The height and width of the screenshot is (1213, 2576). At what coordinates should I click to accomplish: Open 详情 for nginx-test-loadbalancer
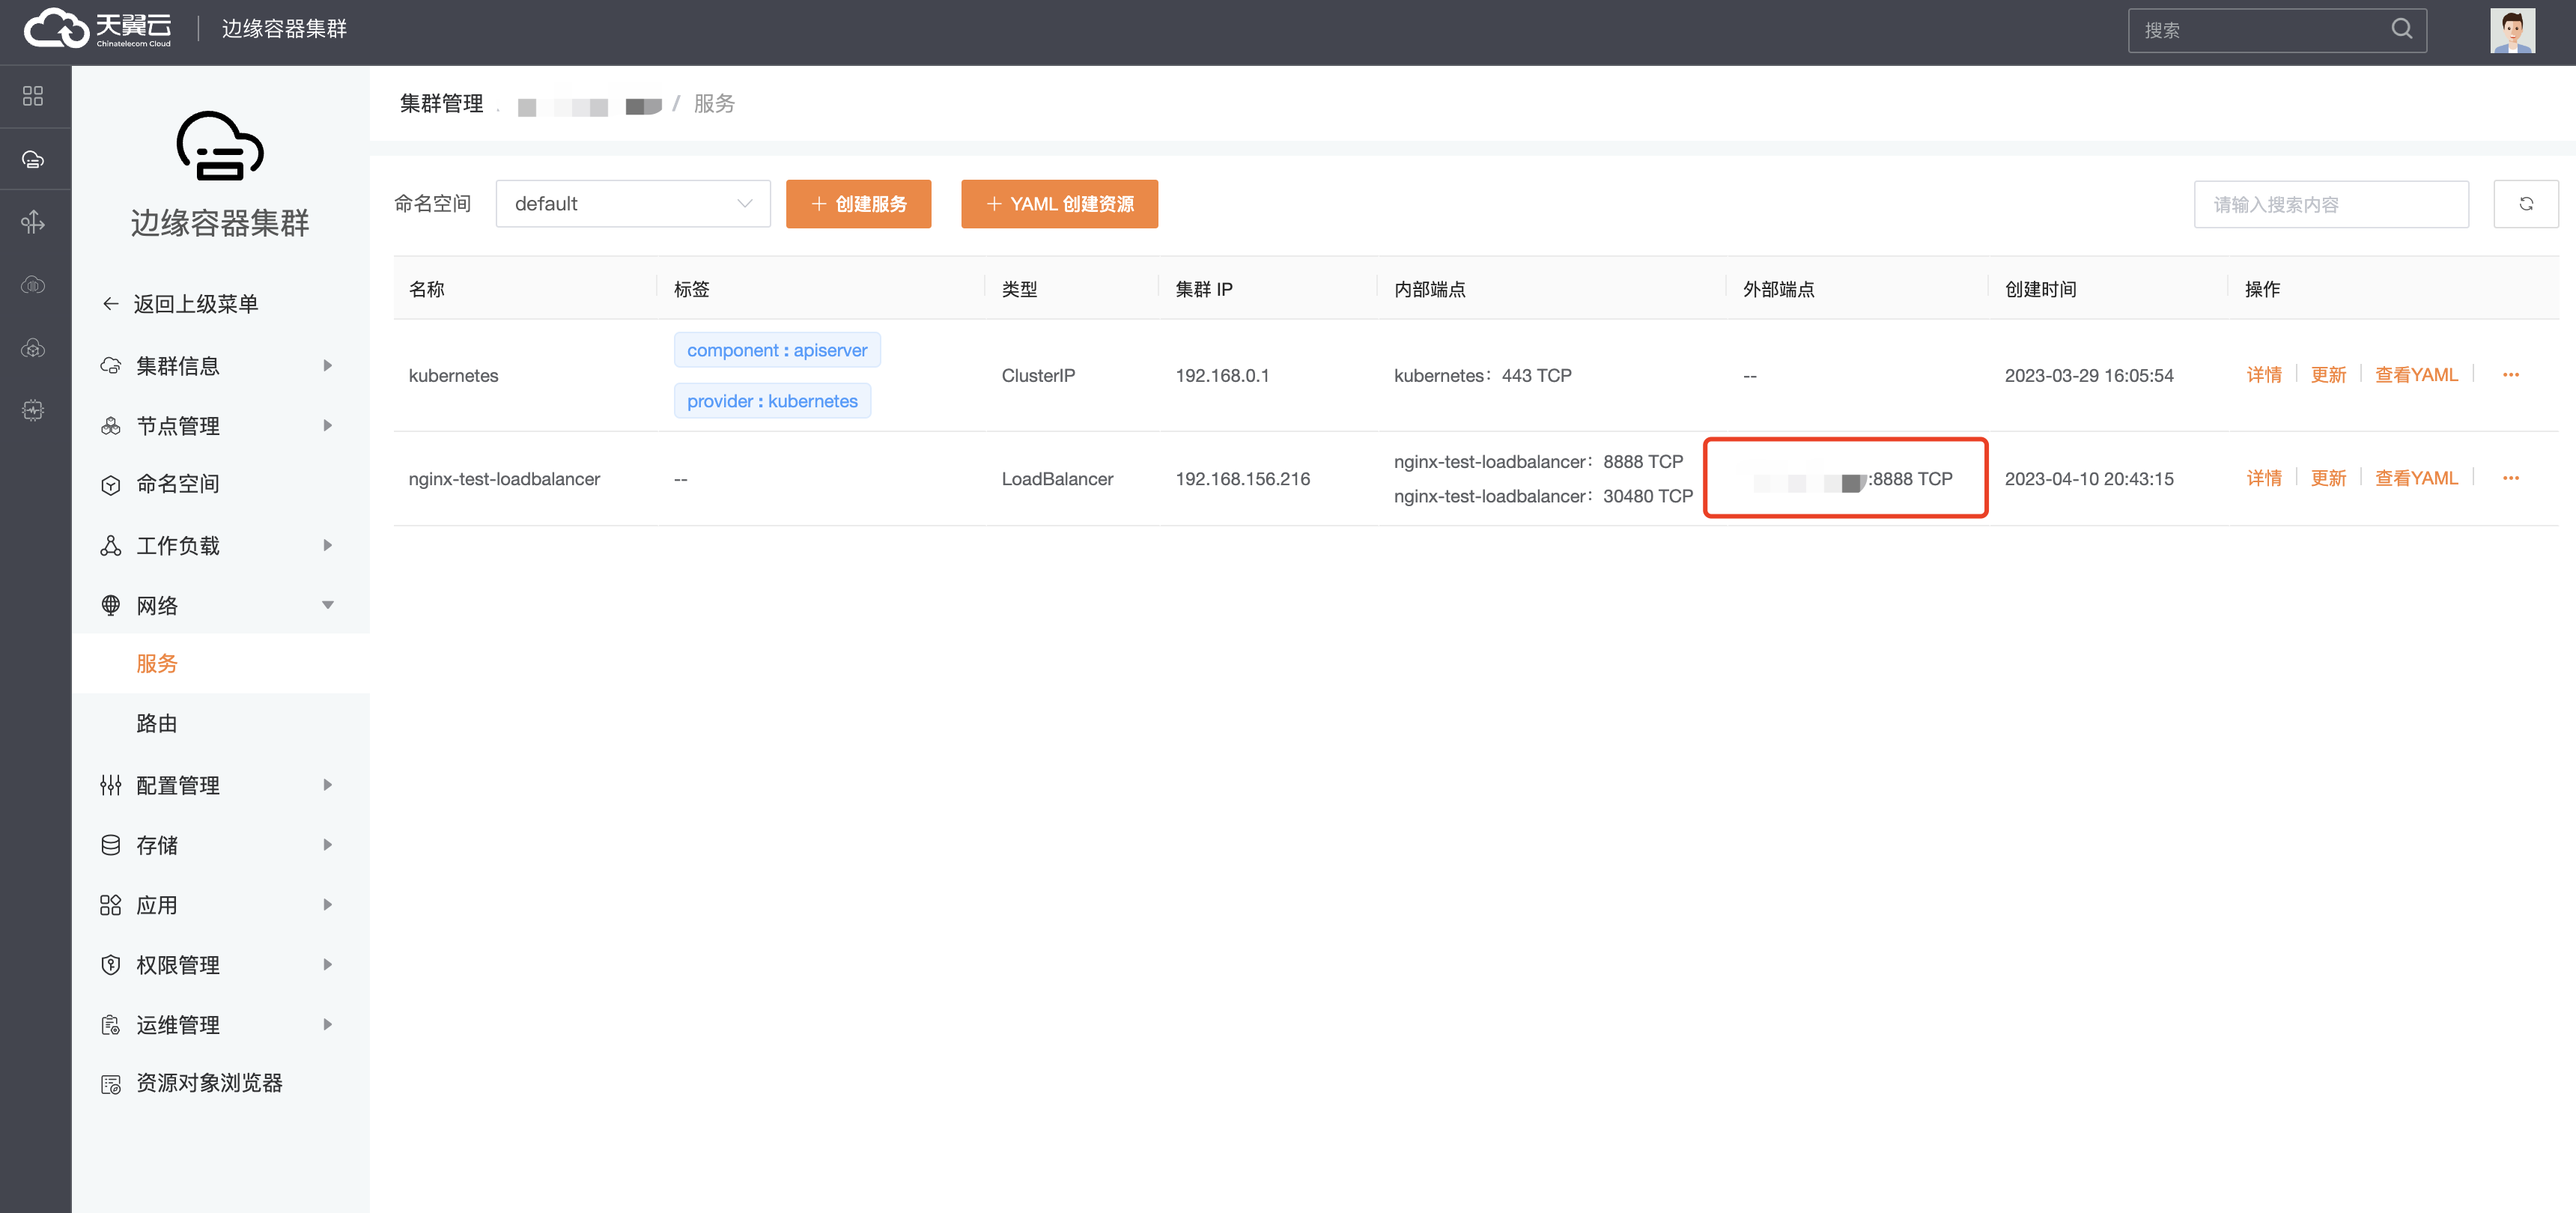2264,478
